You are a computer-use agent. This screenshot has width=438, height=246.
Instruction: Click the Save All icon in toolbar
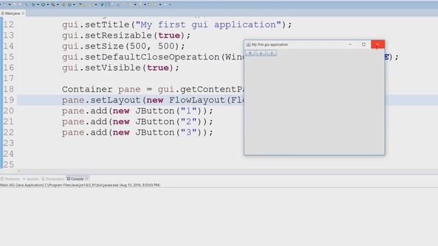(20, 5)
